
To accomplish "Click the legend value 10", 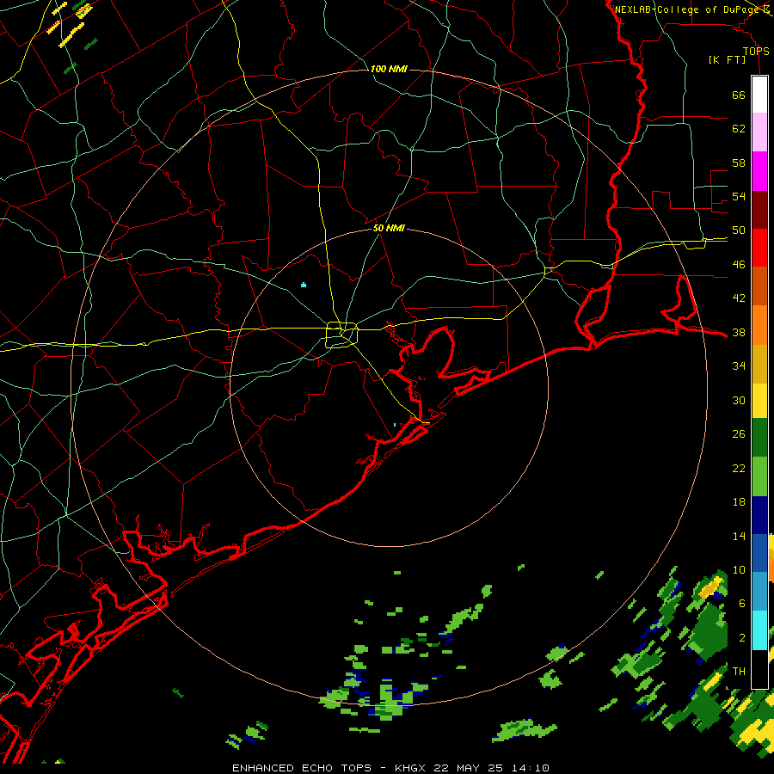I will pos(739,570).
